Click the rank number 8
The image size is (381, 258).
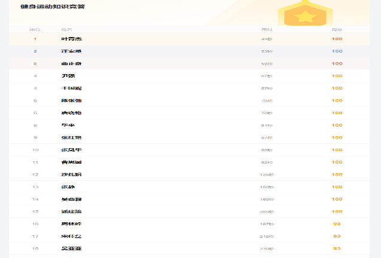35,125
